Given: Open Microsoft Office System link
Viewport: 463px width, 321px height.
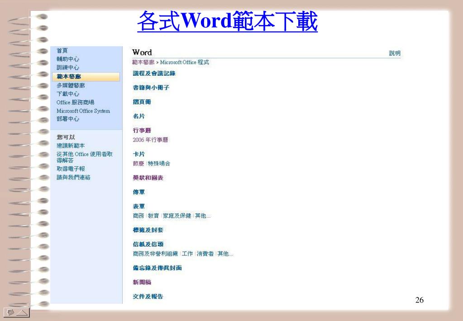Looking at the screenshot, I should click(x=83, y=111).
